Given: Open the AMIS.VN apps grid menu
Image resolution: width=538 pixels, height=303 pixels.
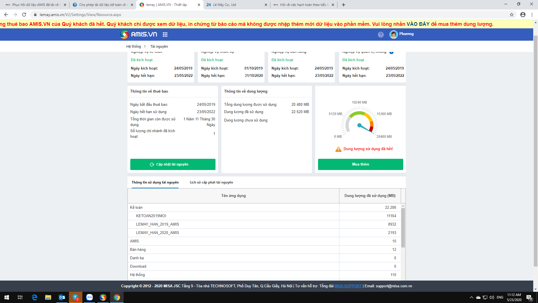Looking at the screenshot, I should pyautogui.click(x=165, y=35).
